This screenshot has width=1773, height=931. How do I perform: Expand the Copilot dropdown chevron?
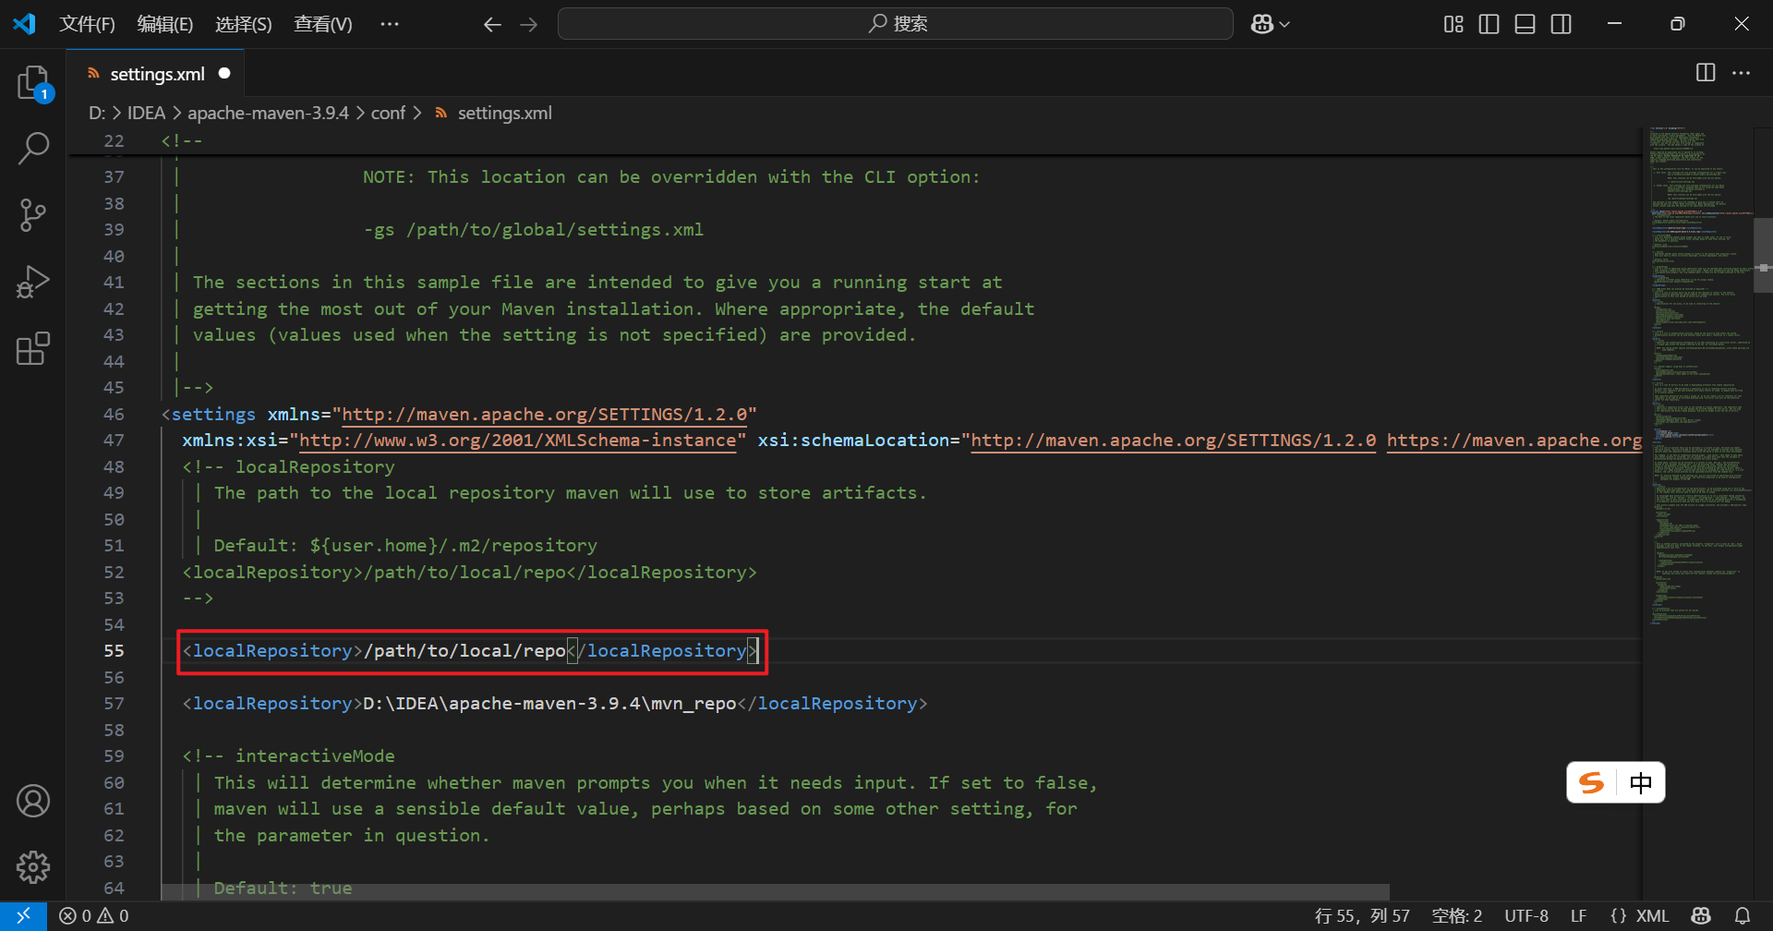[1285, 24]
